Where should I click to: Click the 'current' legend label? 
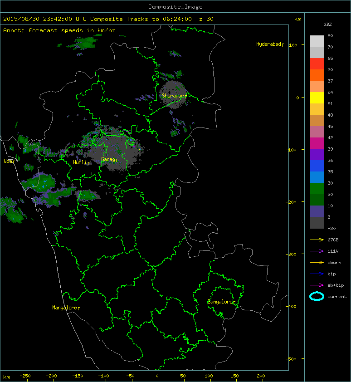[x=337, y=297]
